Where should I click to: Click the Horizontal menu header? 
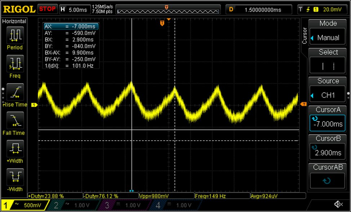pos(14,21)
